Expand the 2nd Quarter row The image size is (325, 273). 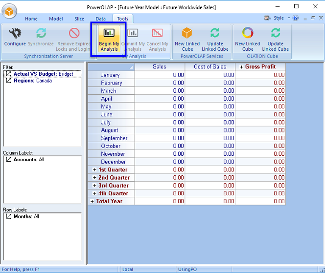click(94, 178)
